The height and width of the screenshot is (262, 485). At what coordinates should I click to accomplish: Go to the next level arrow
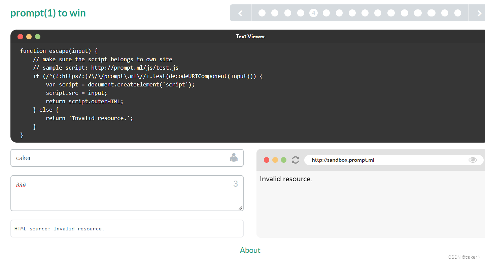(x=479, y=13)
